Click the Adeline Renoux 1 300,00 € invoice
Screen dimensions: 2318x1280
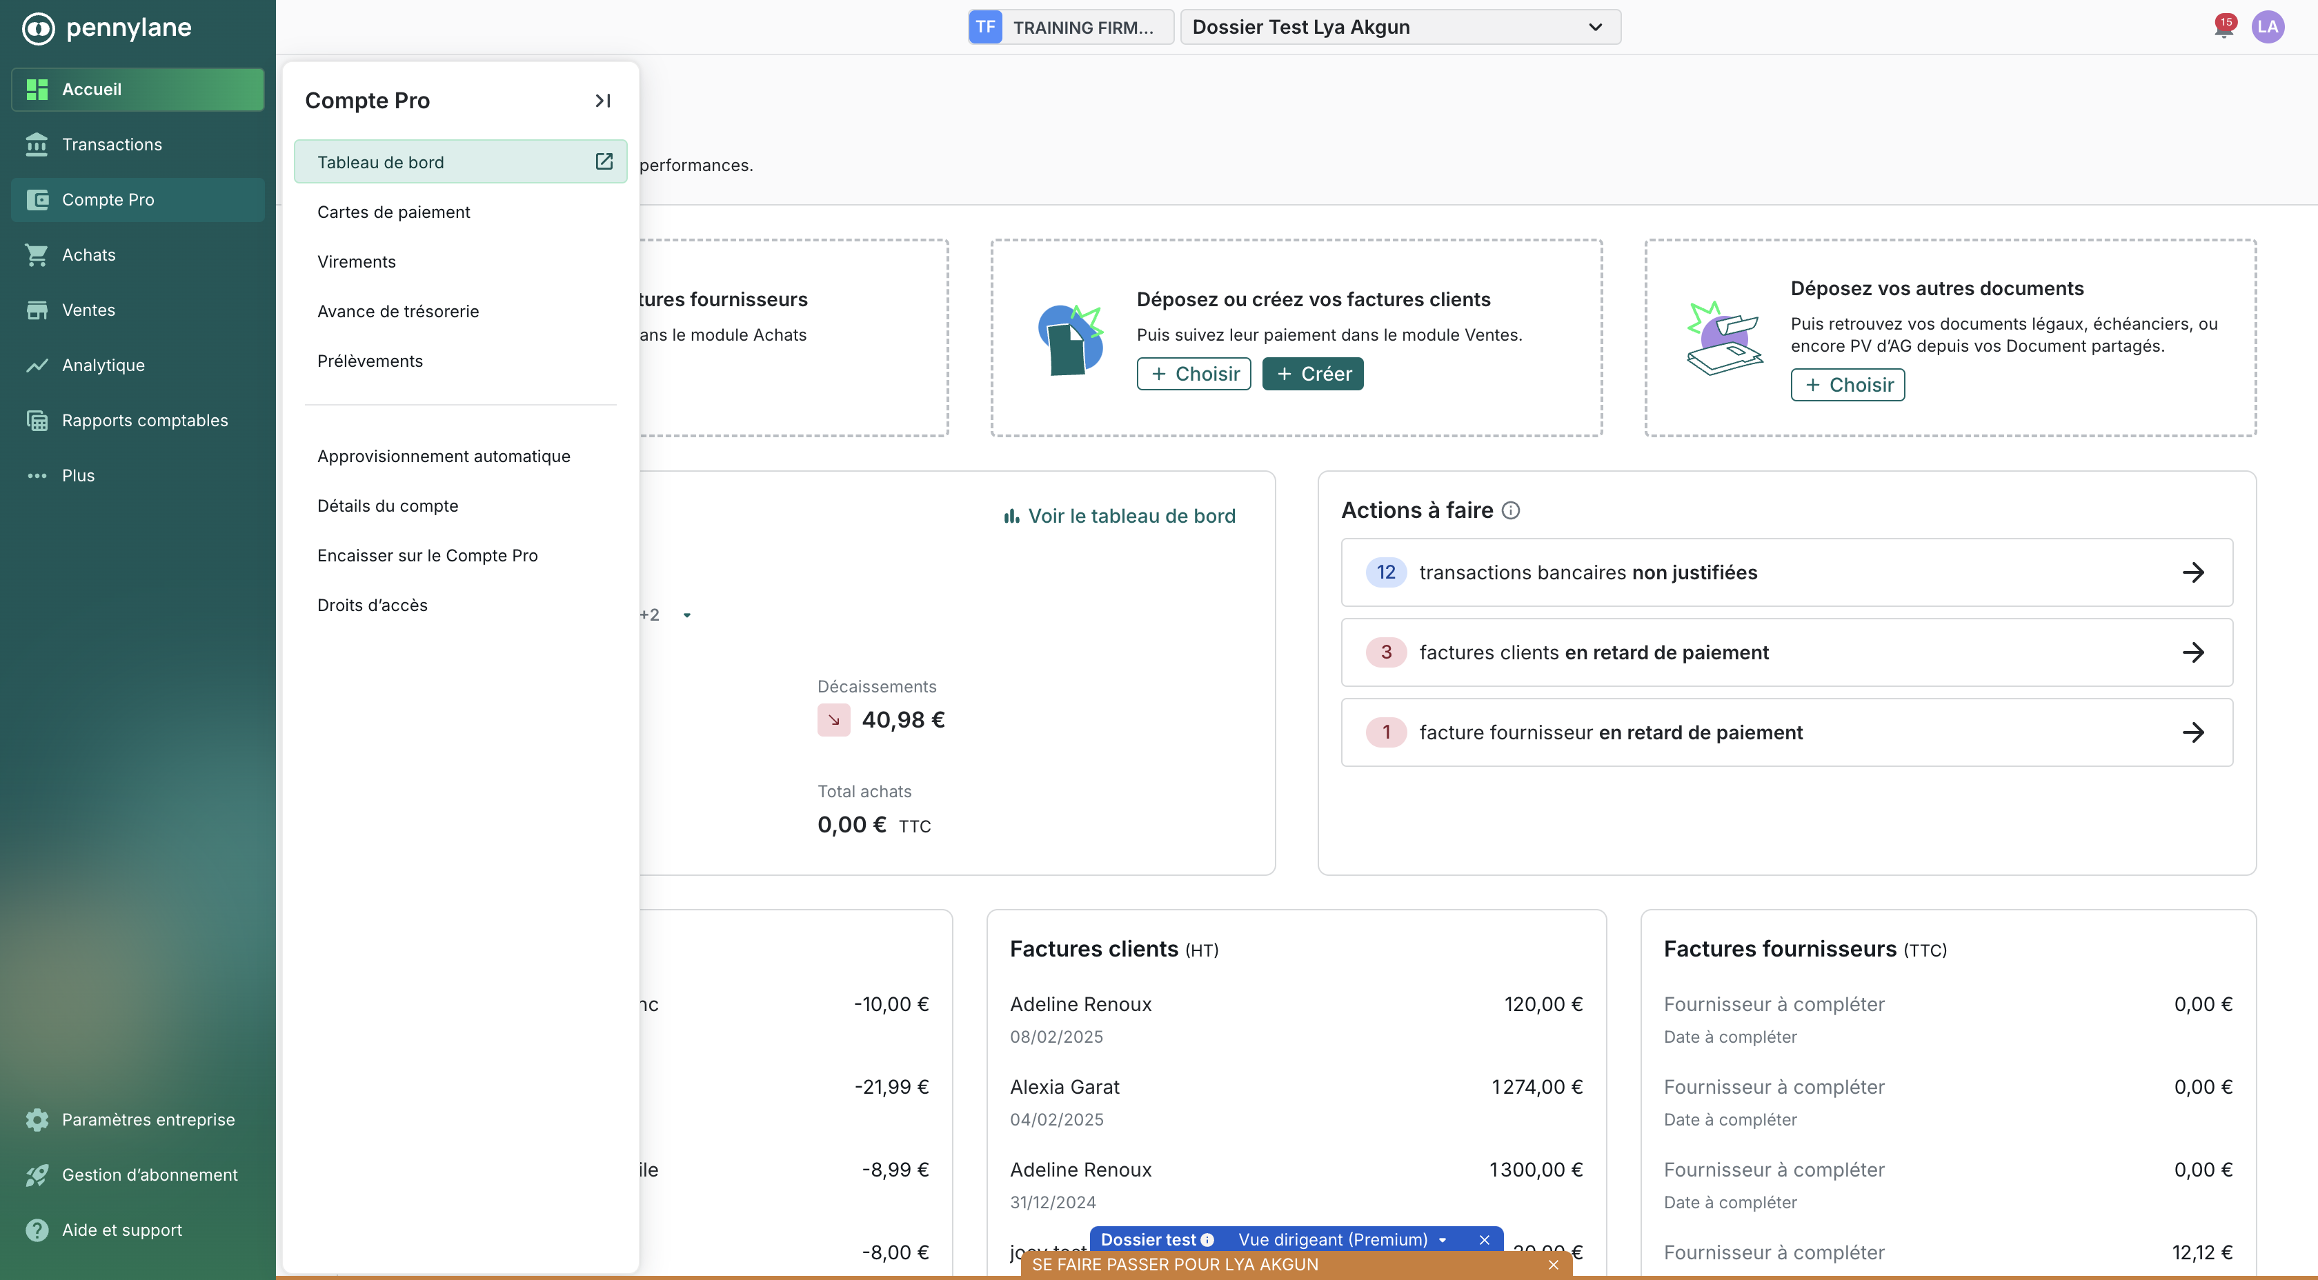tap(1296, 1186)
